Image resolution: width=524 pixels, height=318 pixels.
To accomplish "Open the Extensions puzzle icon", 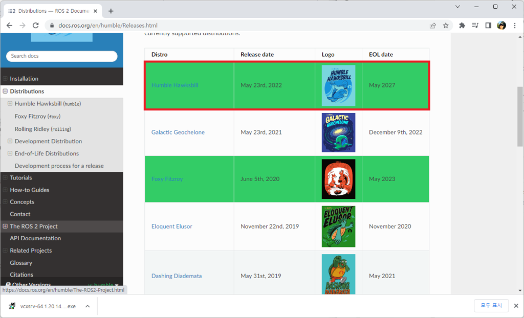I will click(462, 26).
